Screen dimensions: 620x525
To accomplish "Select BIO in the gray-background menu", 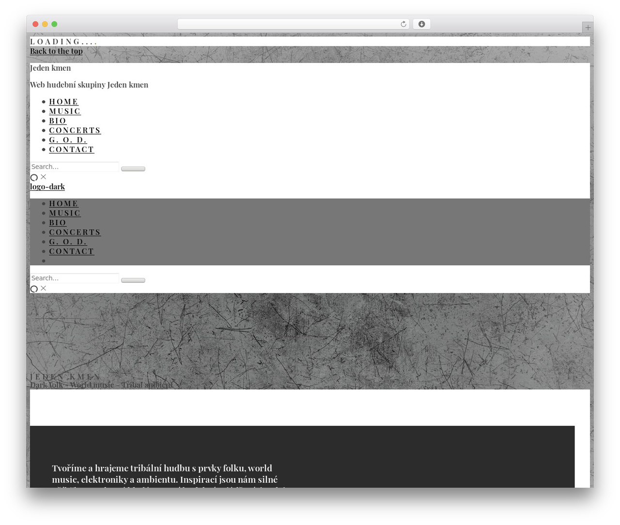I will click(x=58, y=223).
